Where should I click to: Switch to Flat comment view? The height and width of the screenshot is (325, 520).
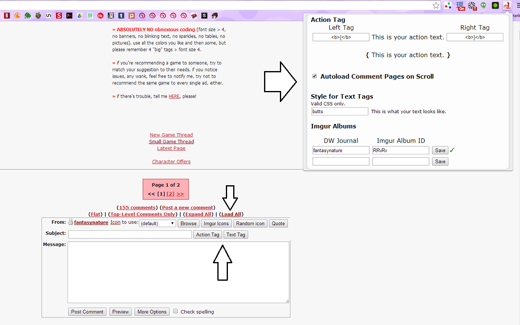(x=96, y=214)
